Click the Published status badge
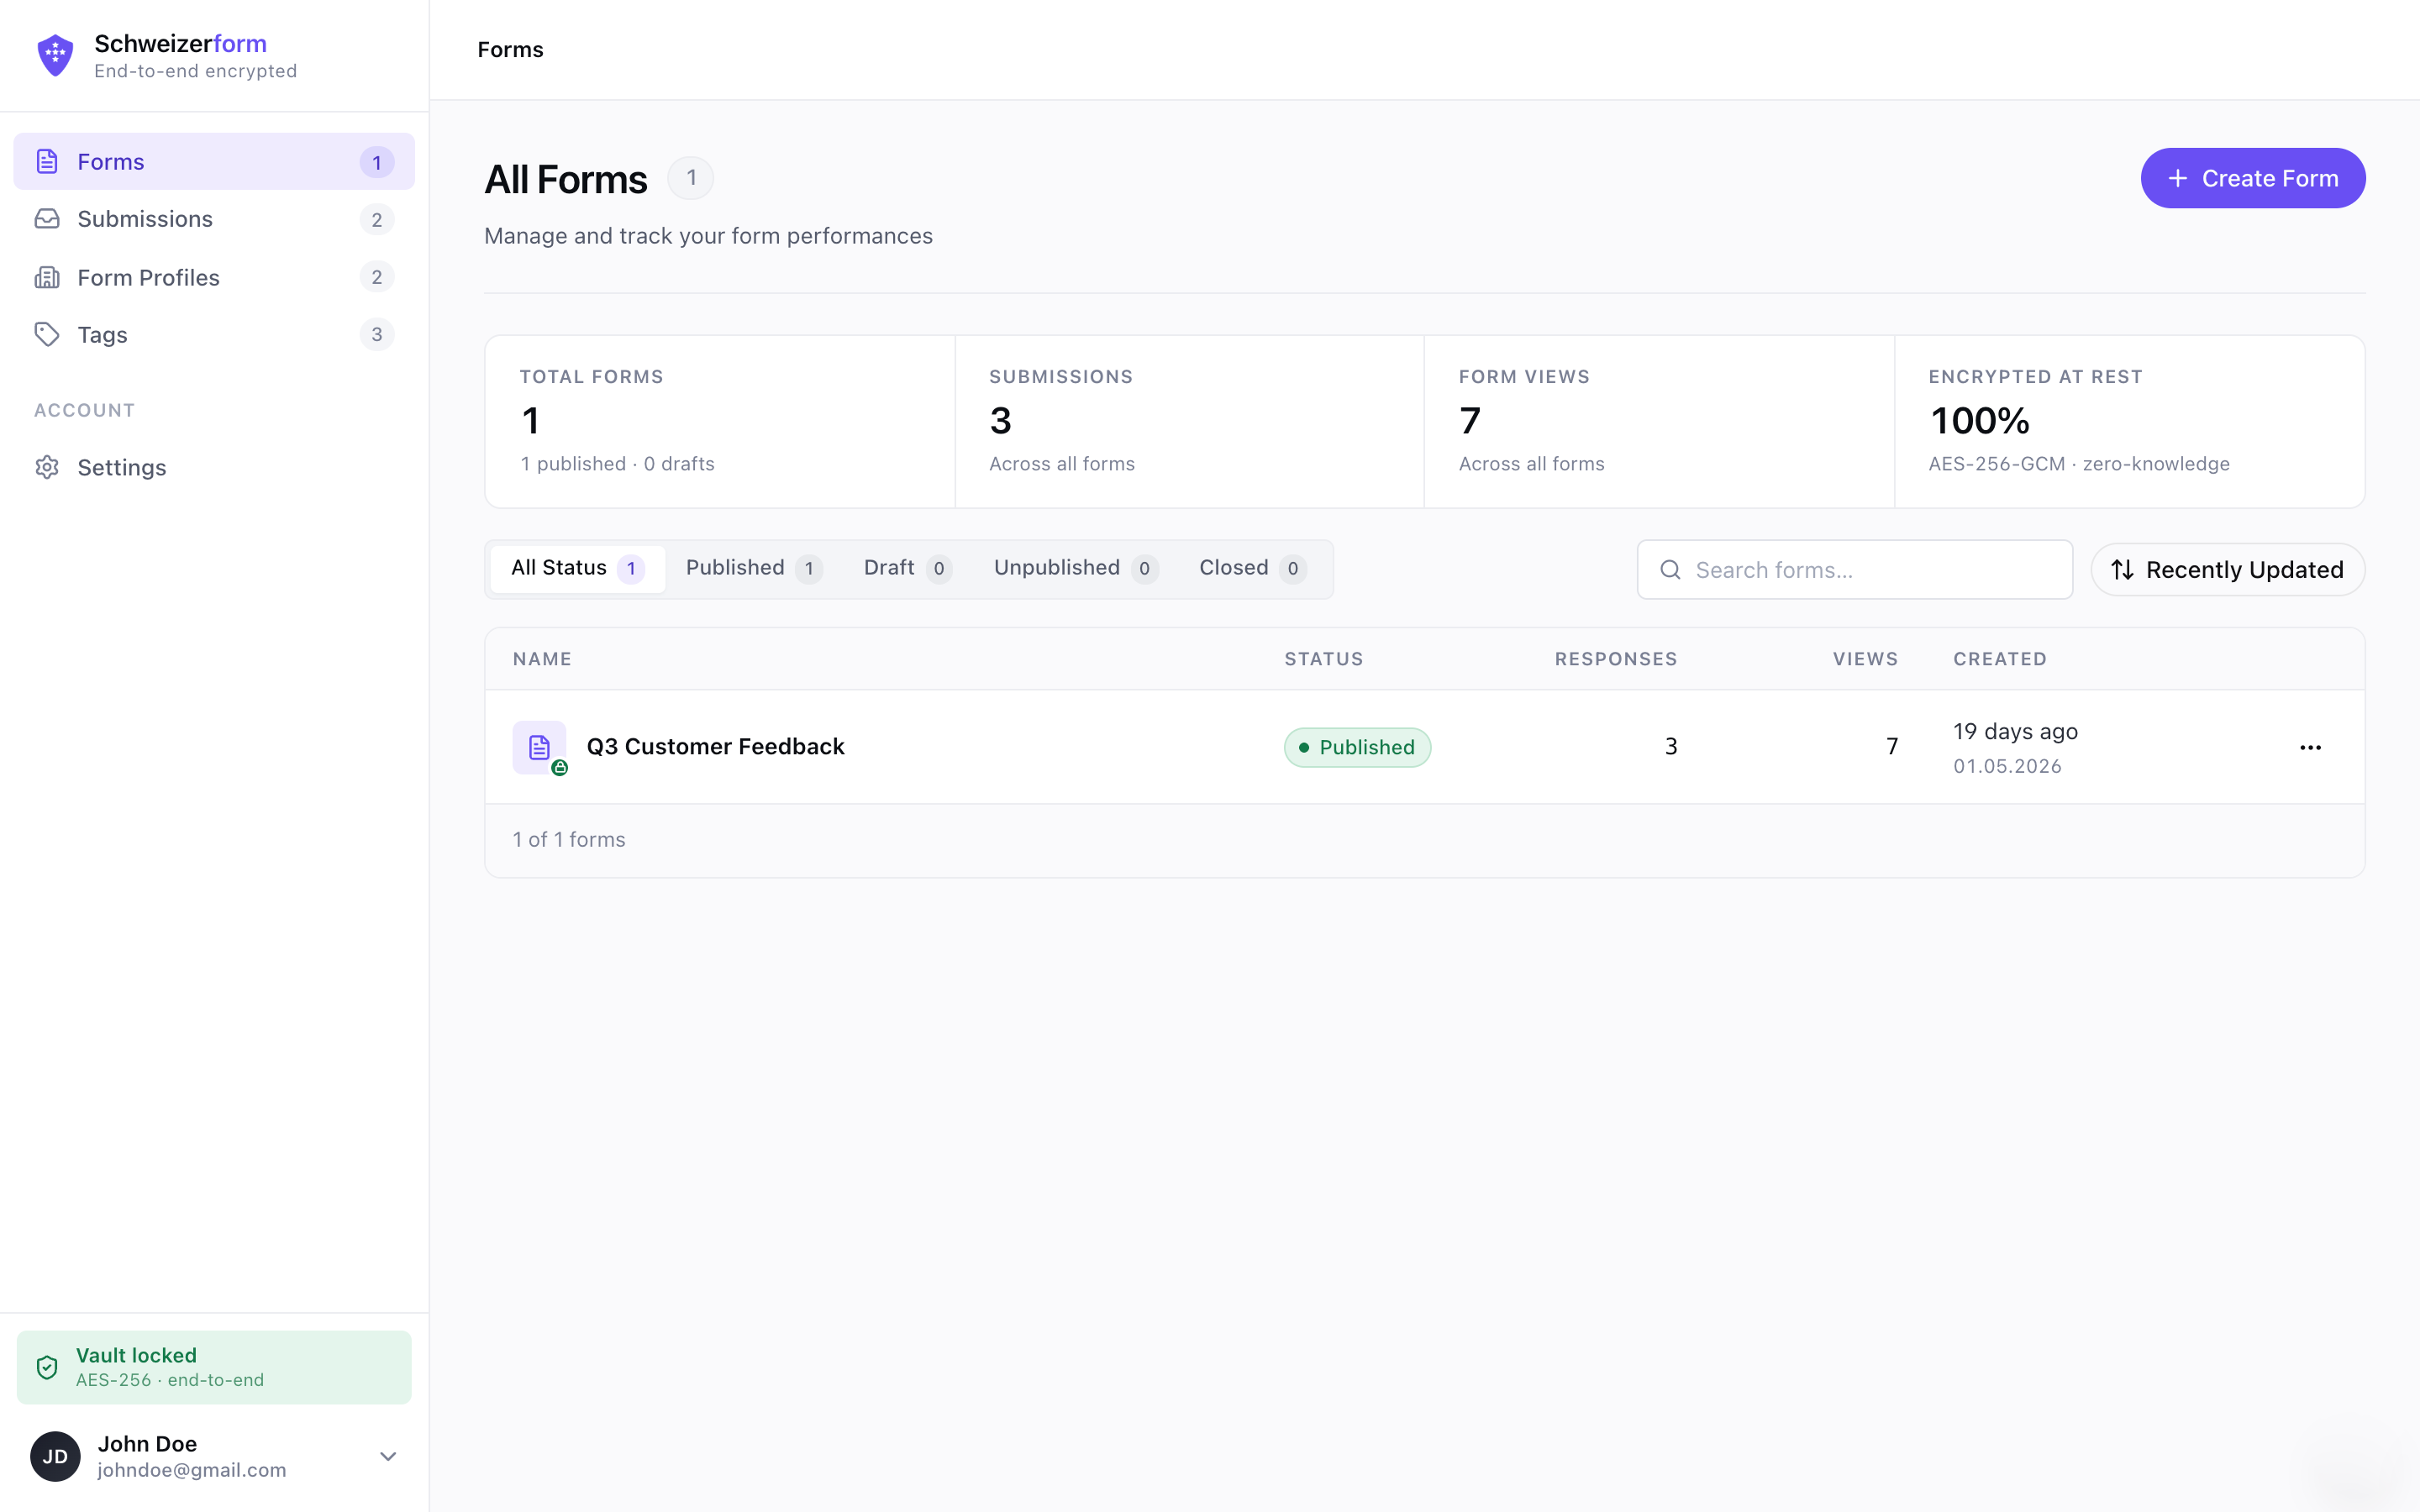Viewport: 2420px width, 1512px height. point(1357,747)
